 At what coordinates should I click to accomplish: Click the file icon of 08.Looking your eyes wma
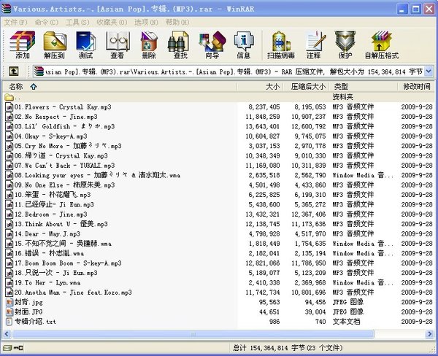coord(9,175)
